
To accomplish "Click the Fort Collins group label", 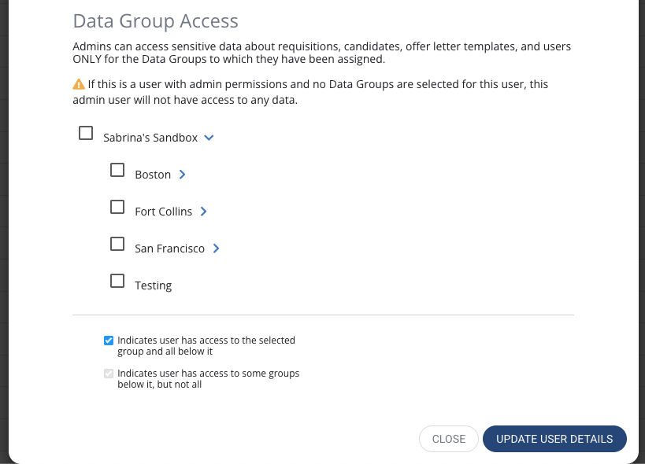I will pos(163,212).
